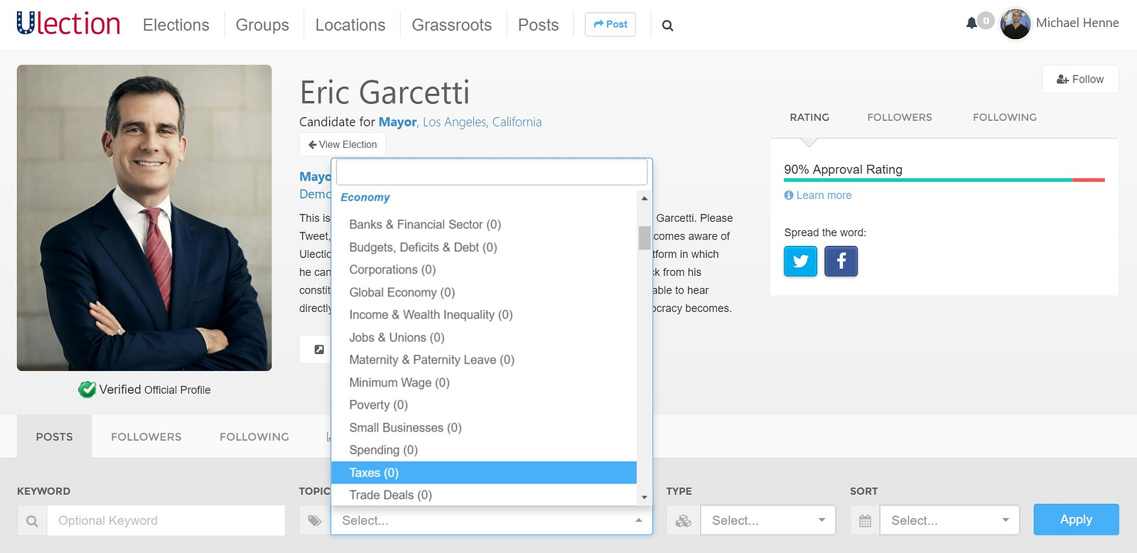The height and width of the screenshot is (553, 1137).
Task: Click the image icon button below the bio
Action: [x=319, y=349]
